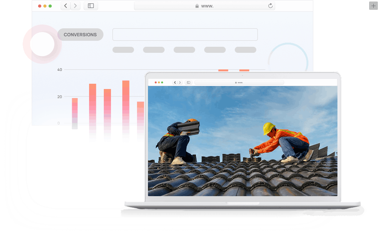Toggle the sidebar icon in the laptop browser

pyautogui.click(x=188, y=82)
